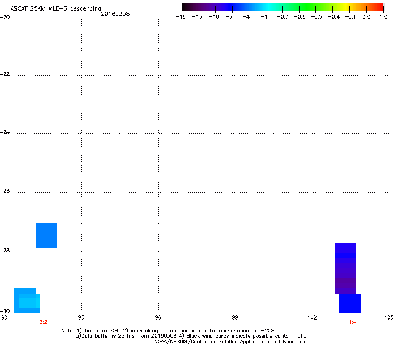Click the -0.1 color scale value
Image resolution: width=393 pixels, height=345 pixels.
click(350, 17)
